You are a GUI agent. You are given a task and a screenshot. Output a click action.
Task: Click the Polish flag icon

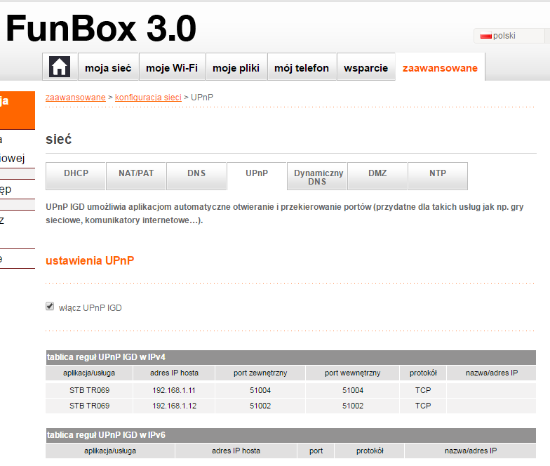[485, 36]
